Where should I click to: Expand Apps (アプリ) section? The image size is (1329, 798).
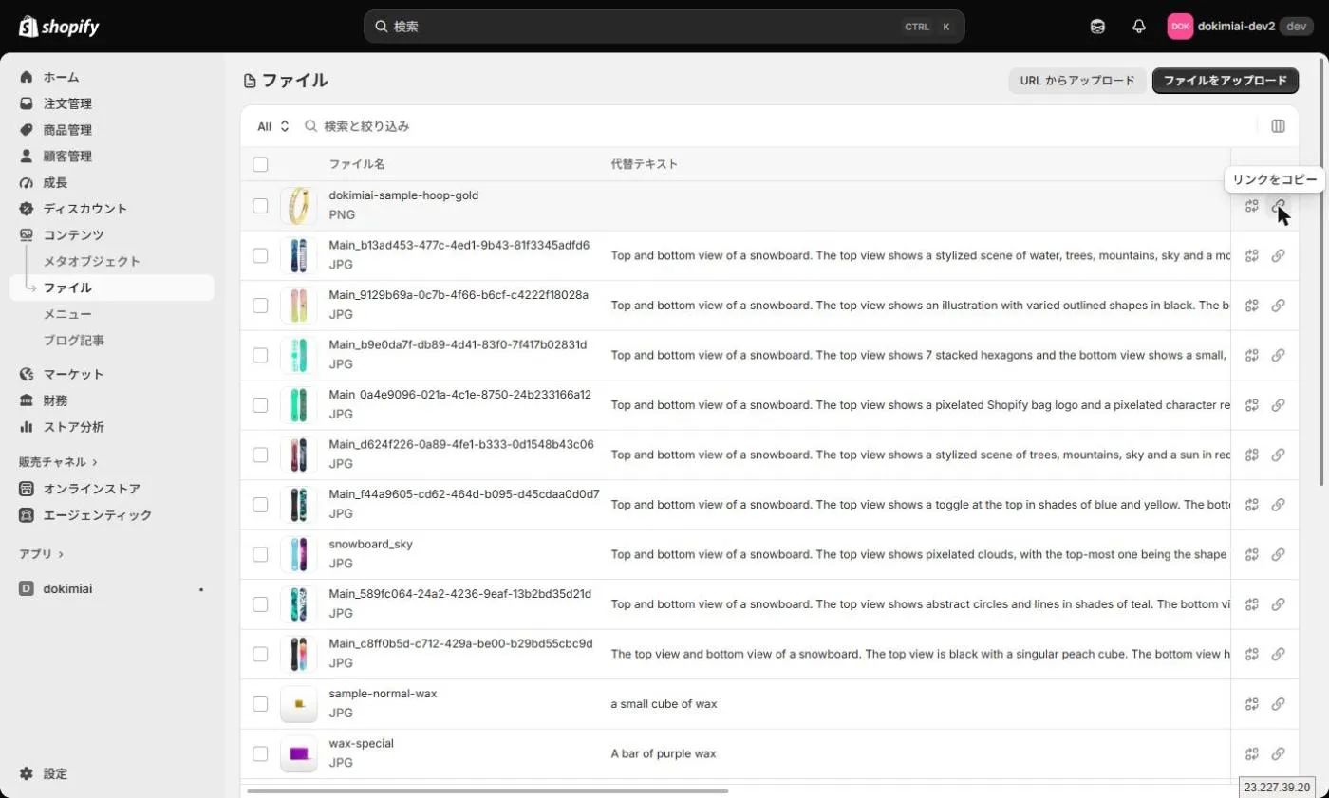[x=42, y=553]
